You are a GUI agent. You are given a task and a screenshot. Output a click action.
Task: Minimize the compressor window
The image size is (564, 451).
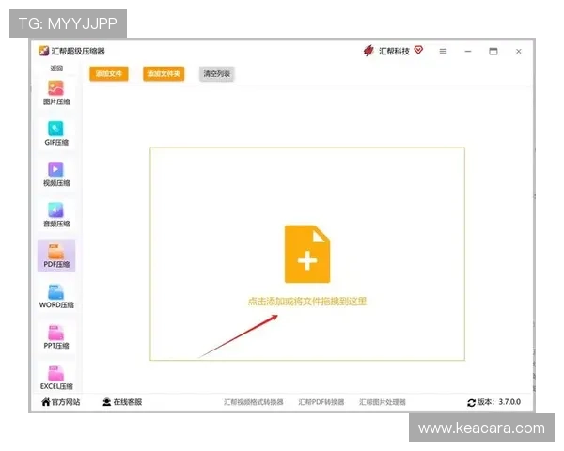pos(468,52)
